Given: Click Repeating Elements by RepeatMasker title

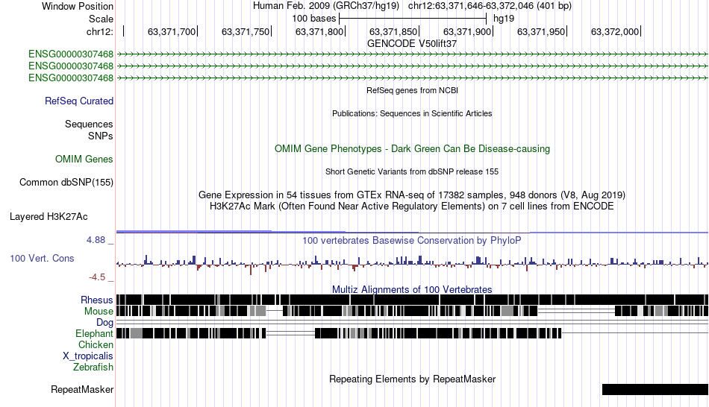Looking at the screenshot, I should (412, 379).
